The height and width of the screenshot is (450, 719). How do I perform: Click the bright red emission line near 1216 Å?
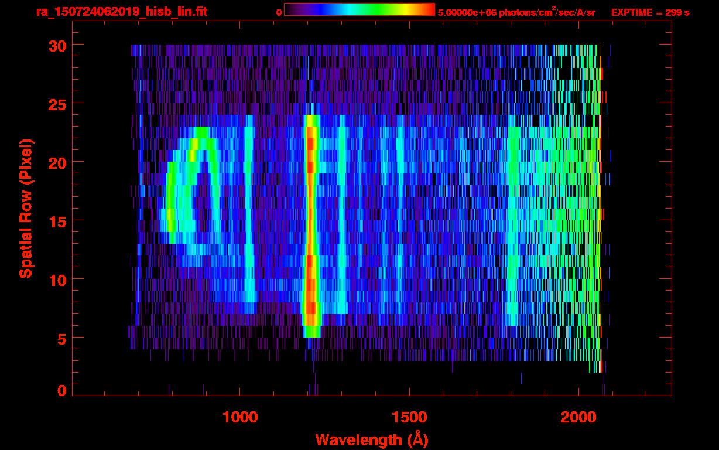311,226
